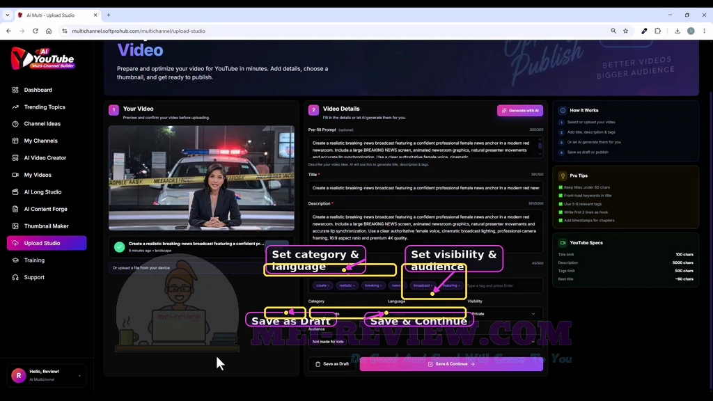
Task: Click the Thumbnail Maker icon
Action: click(15, 226)
